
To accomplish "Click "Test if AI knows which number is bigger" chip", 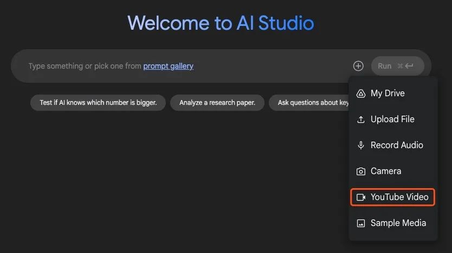I will (x=98, y=102).
